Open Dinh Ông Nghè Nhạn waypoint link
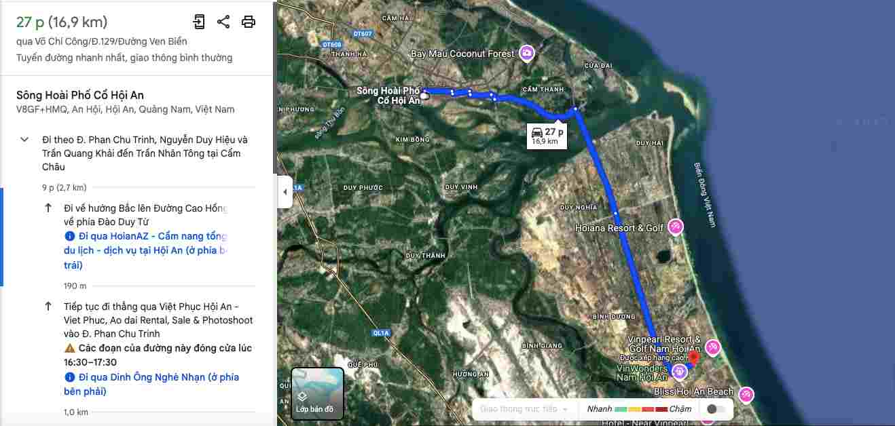 pyautogui.click(x=151, y=384)
